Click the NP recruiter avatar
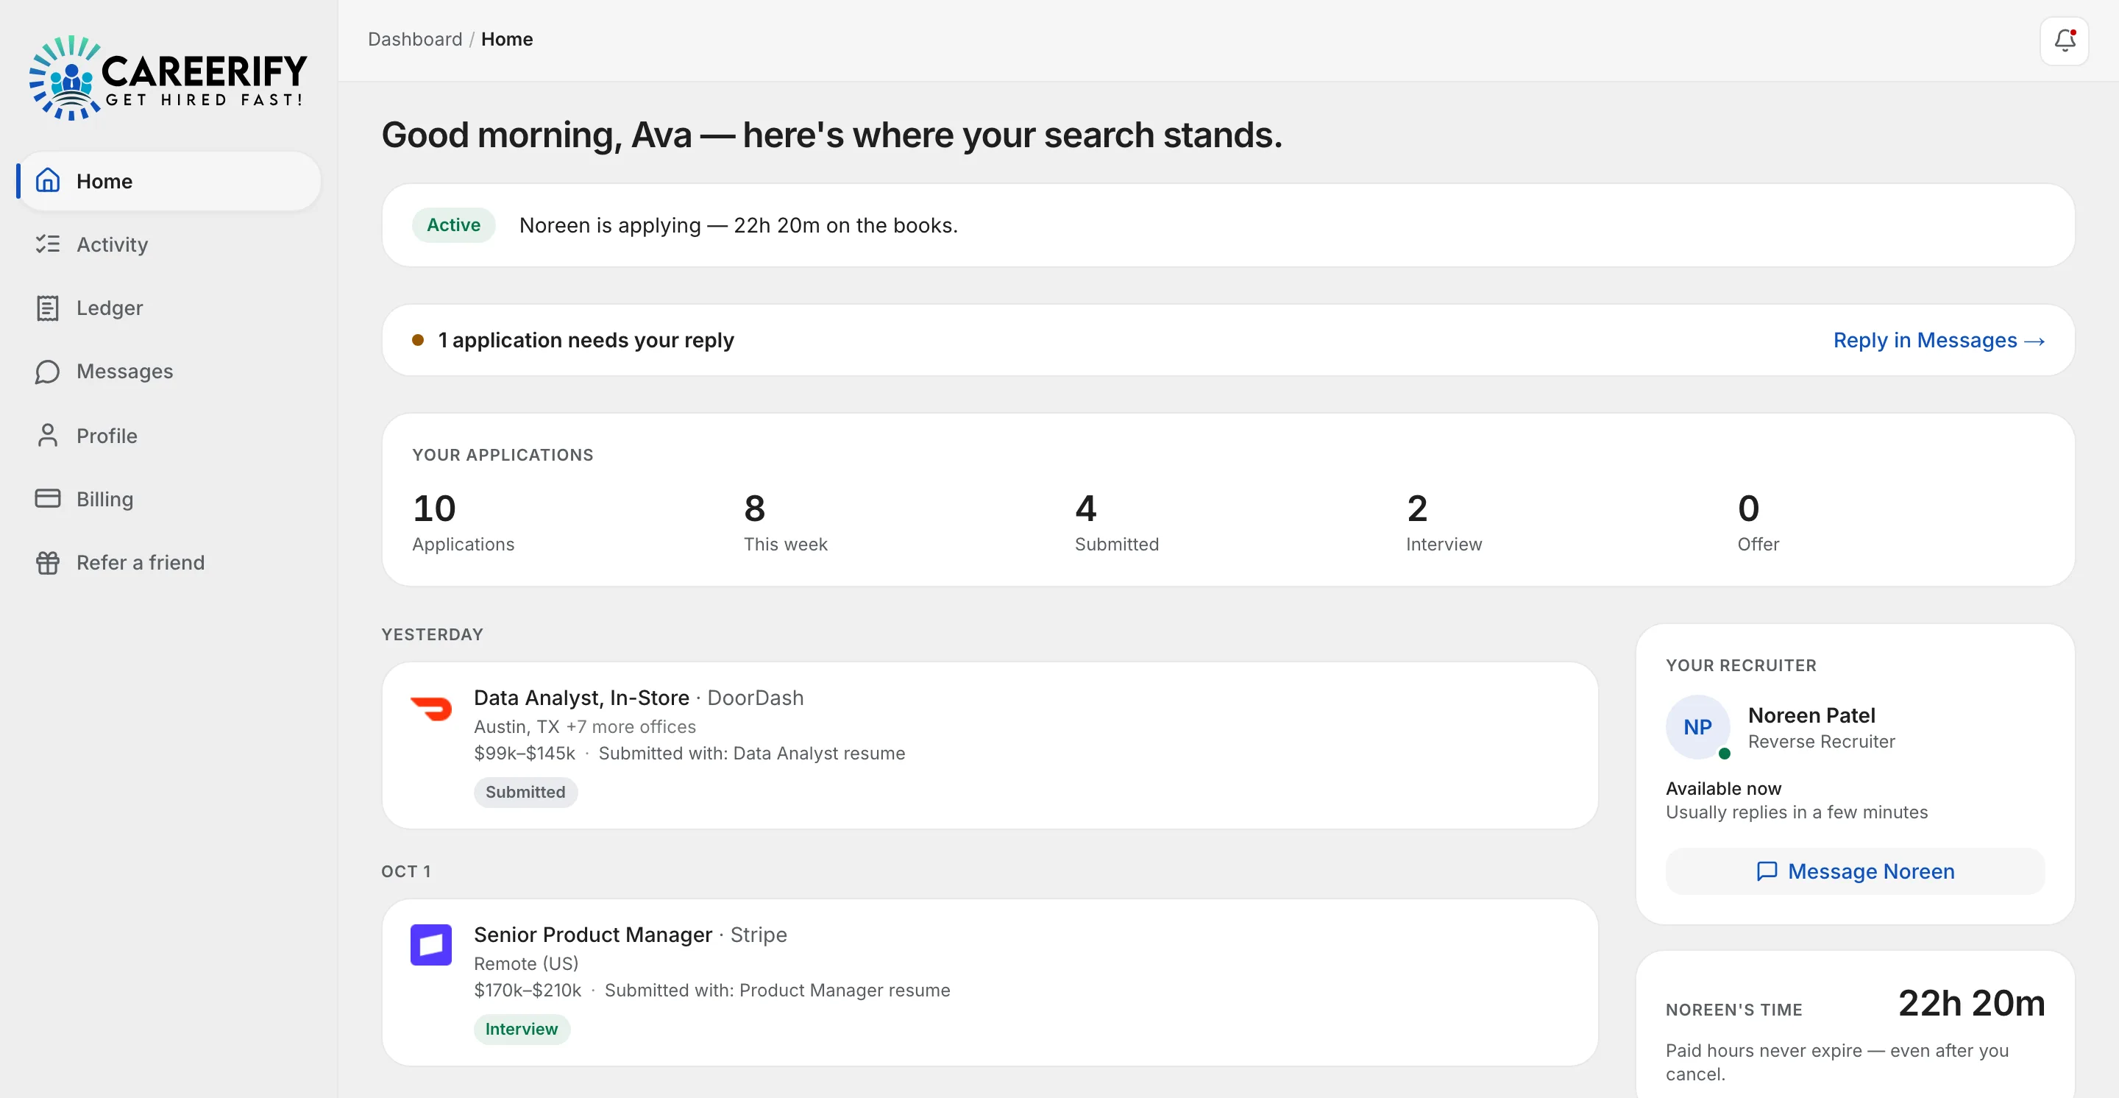 (1698, 727)
